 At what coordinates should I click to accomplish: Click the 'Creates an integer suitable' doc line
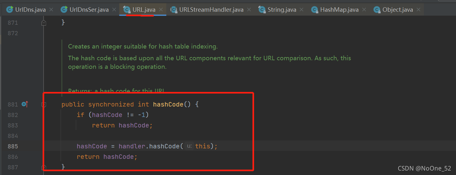(143, 47)
